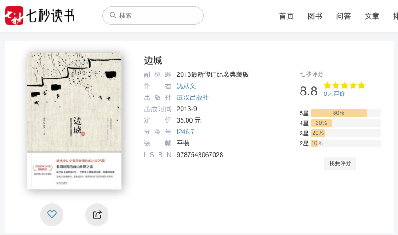Share the book using share icon
This screenshot has height=235, width=398.
97,214
